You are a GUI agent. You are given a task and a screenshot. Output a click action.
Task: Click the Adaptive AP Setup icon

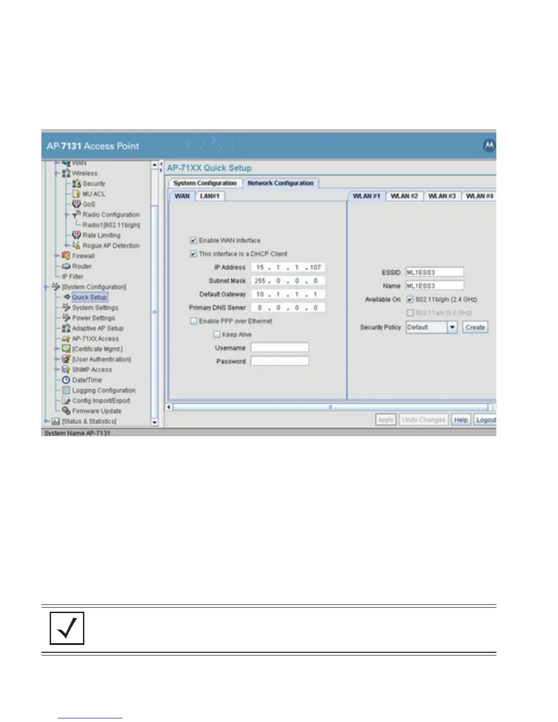click(66, 328)
